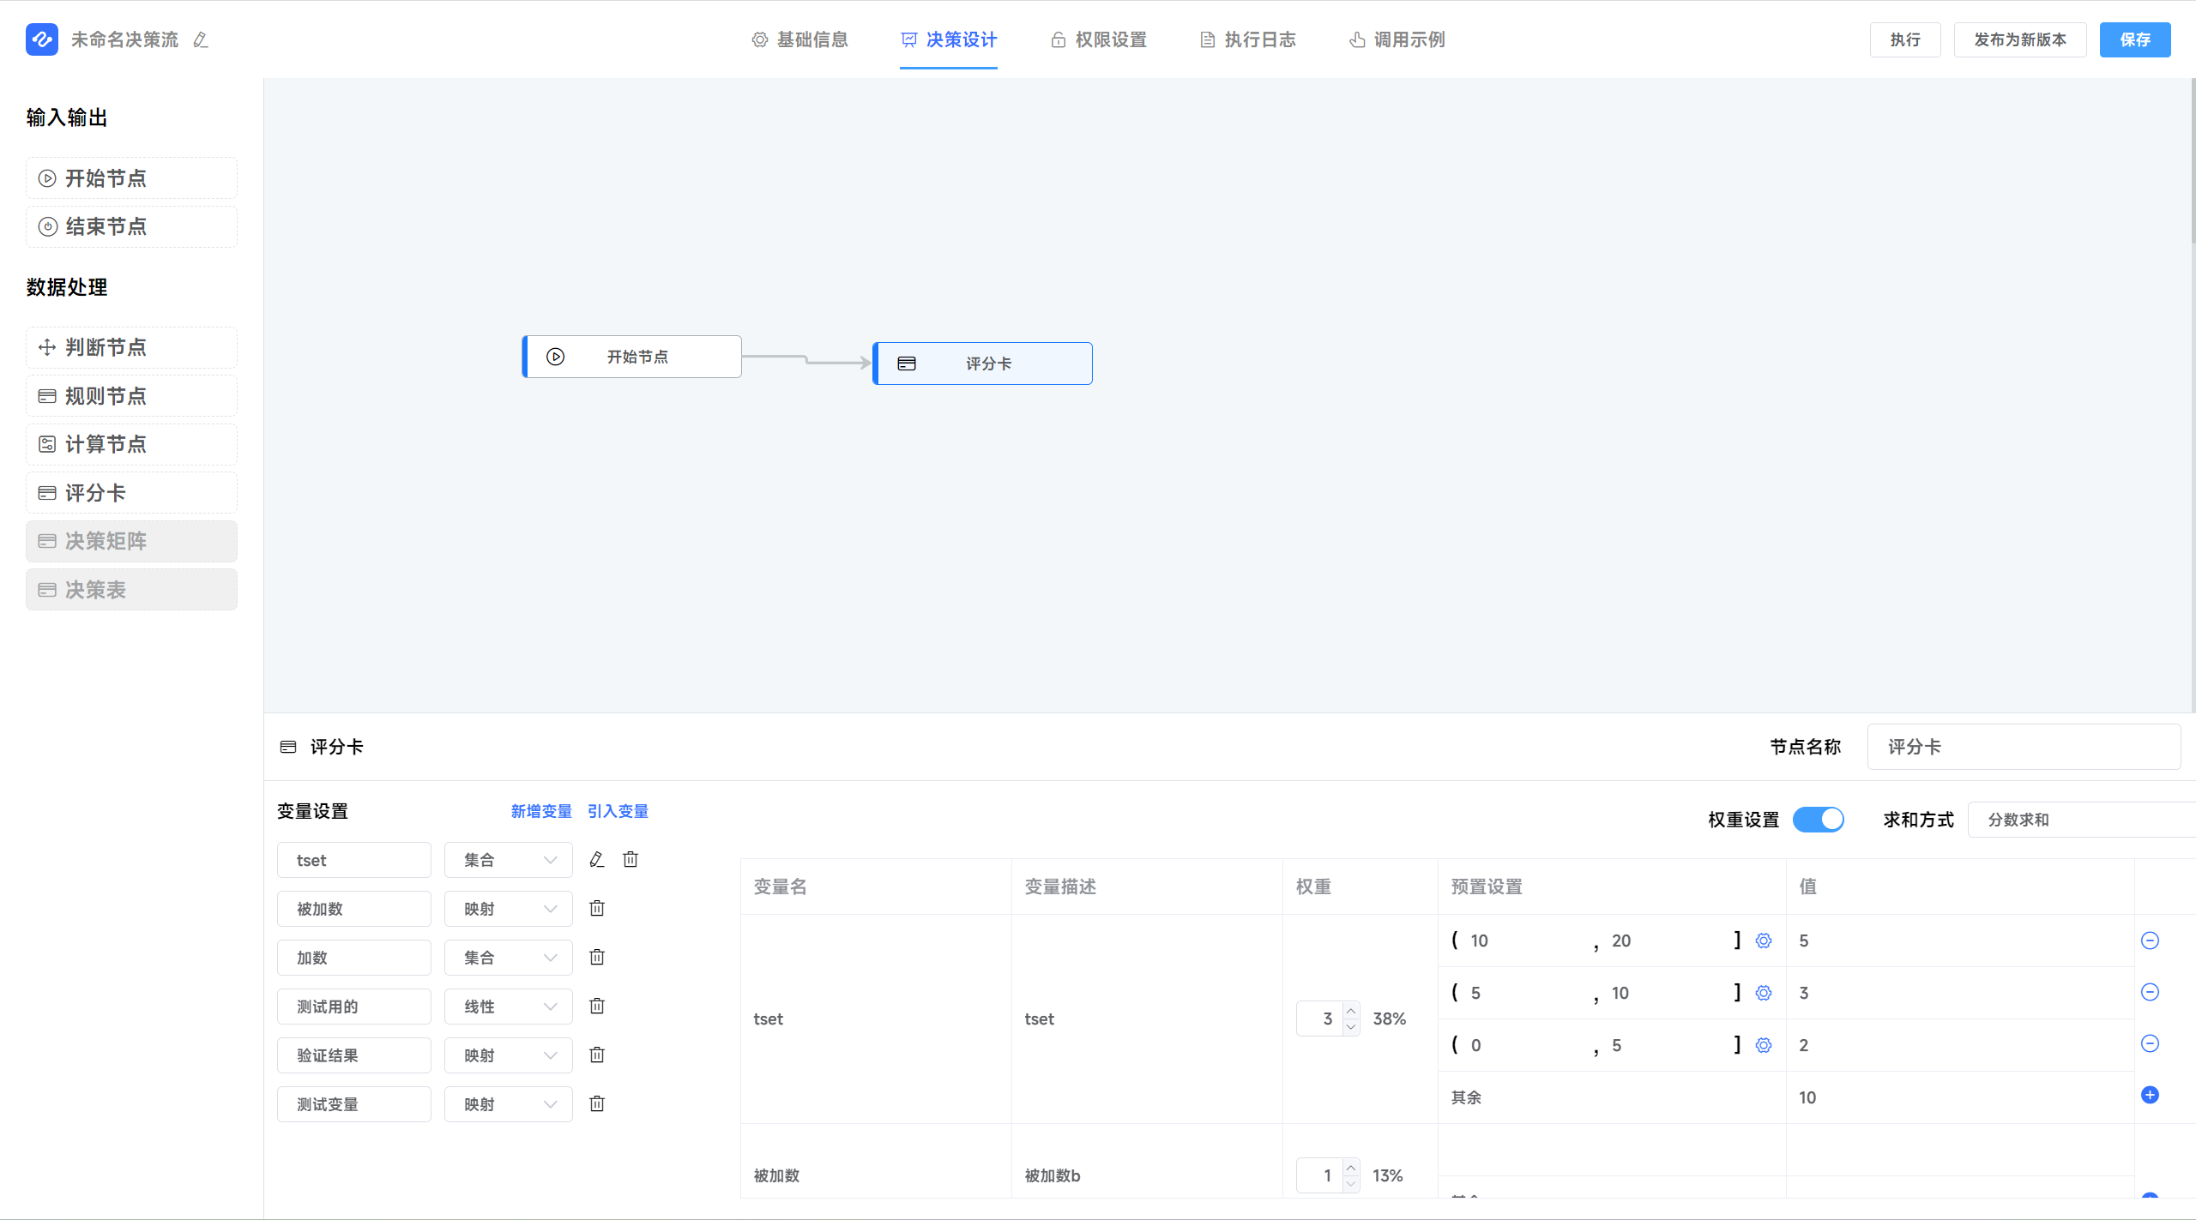This screenshot has width=2196, height=1220.
Task: Delete the 测试变量 variable
Action: [x=597, y=1103]
